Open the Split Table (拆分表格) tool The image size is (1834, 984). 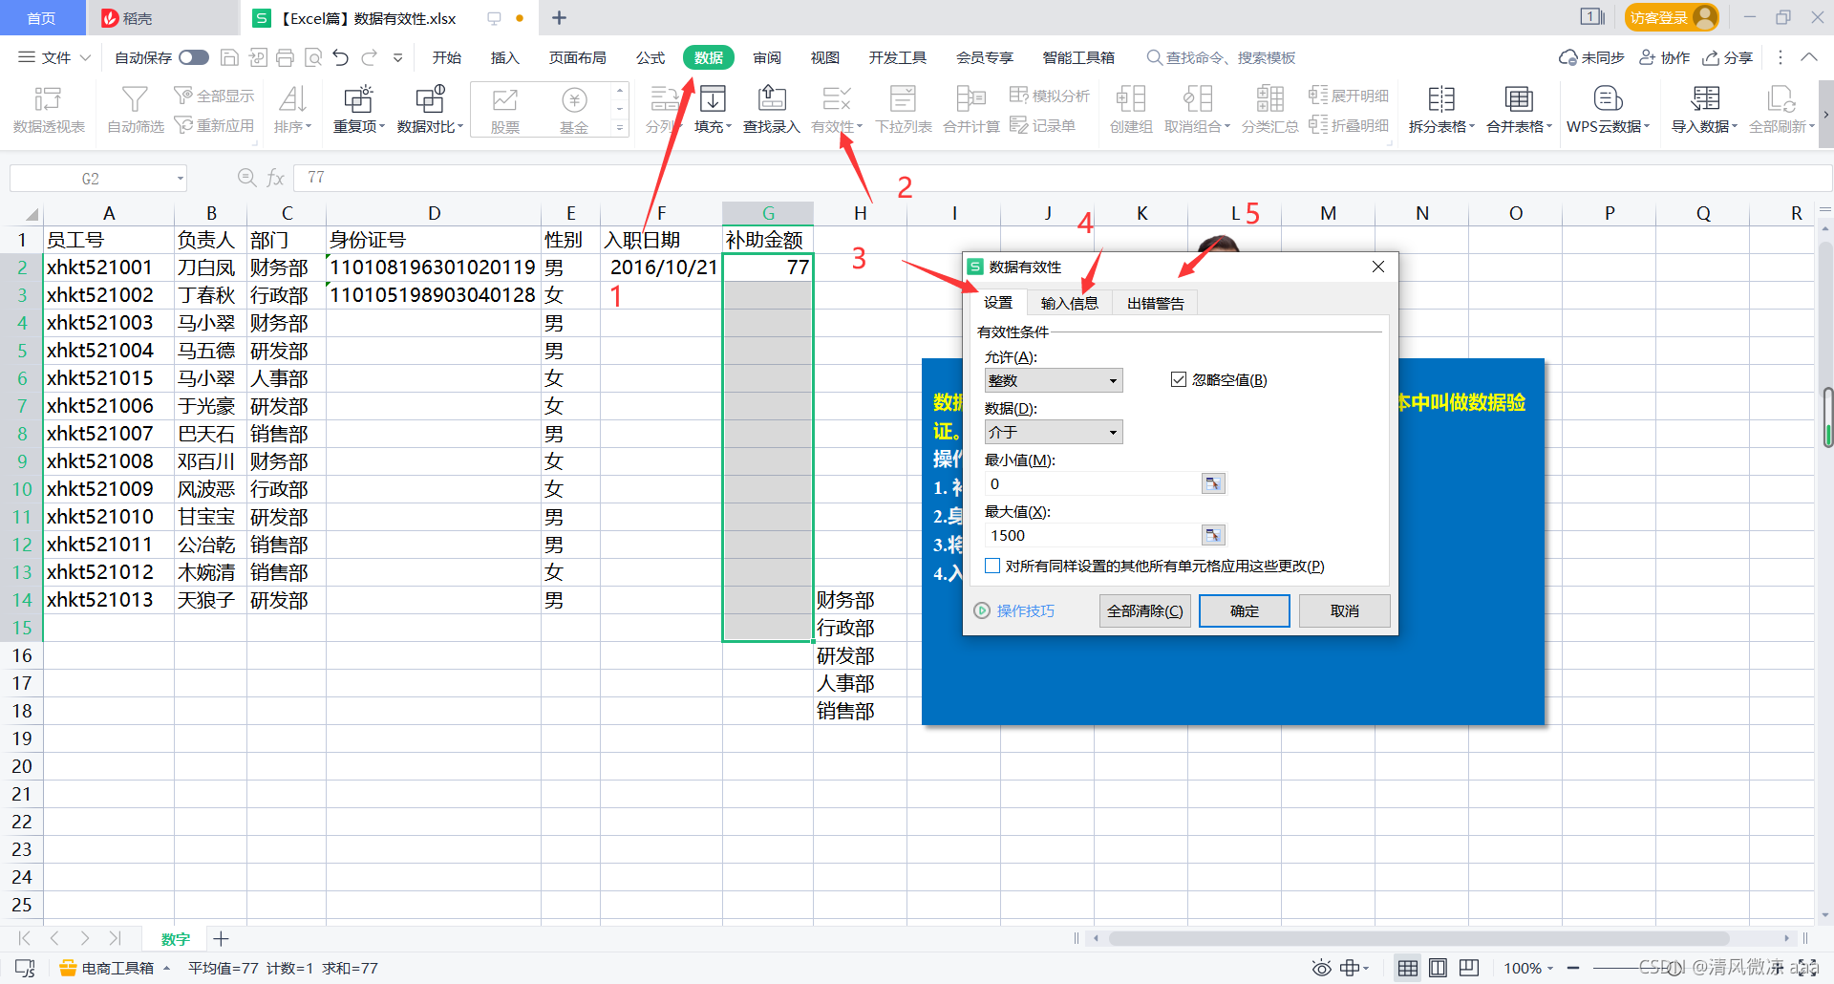1441,109
